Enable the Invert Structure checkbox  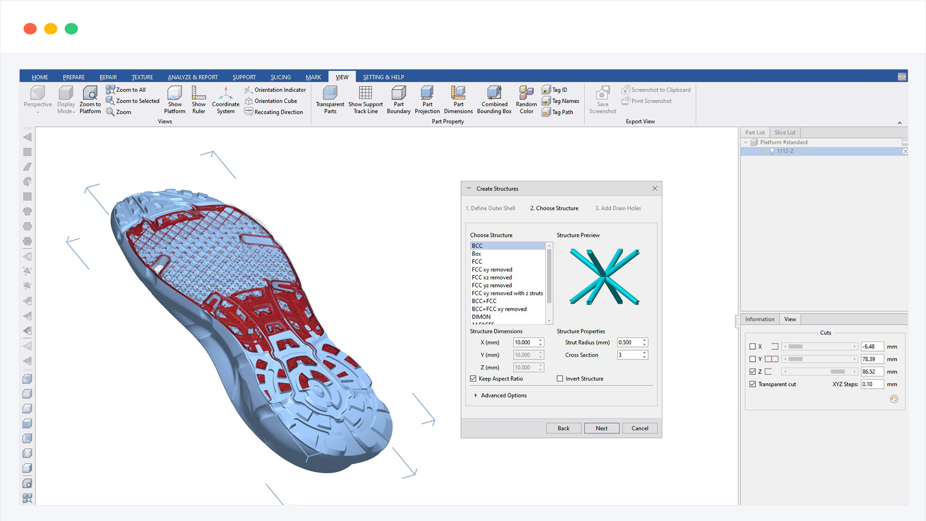pos(560,379)
